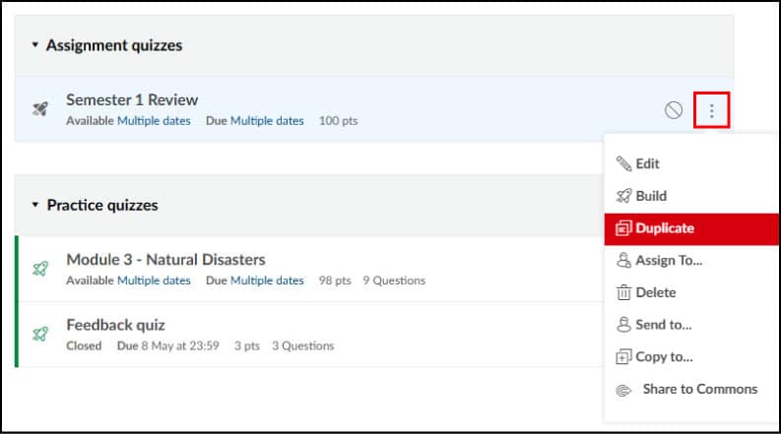Open the Module 3 - Natural Disasters quiz
This screenshot has height=434, width=781.
tap(165, 260)
